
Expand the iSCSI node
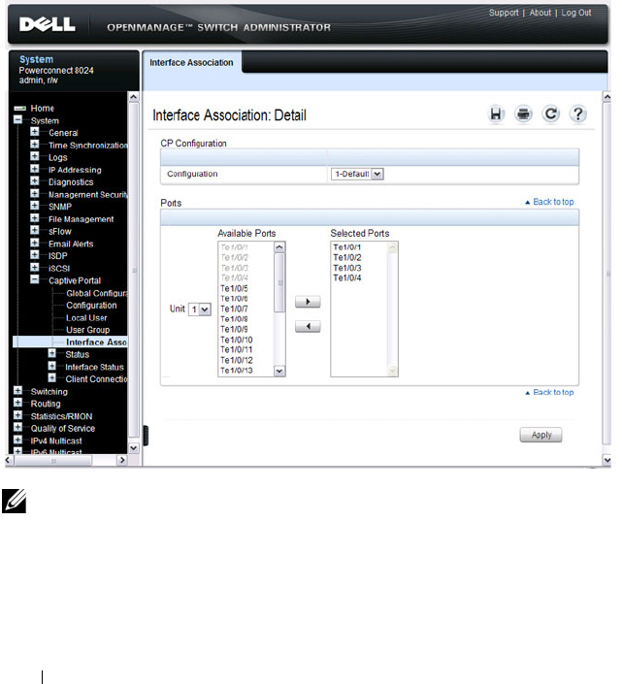tap(35, 267)
